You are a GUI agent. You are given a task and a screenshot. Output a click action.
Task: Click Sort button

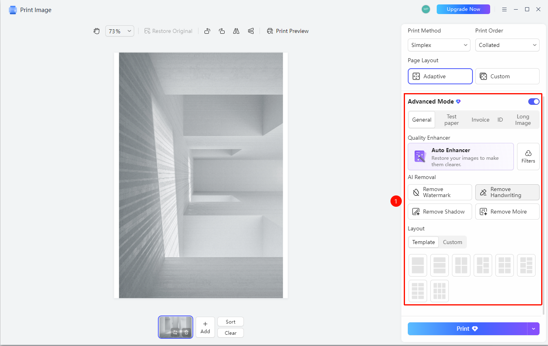(231, 322)
